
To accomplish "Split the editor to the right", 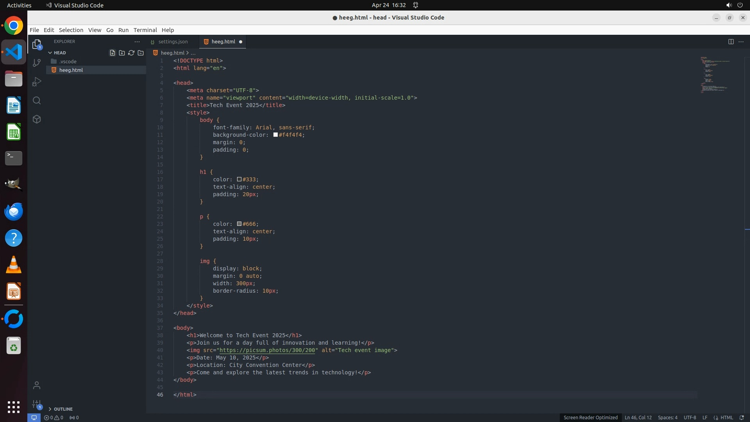I will coord(731,41).
